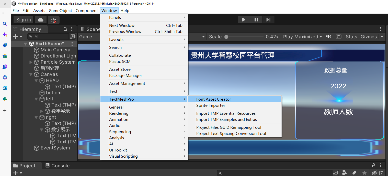Collapse the left object
Image resolution: width=388 pixels, height=176 pixels.
click(36, 99)
